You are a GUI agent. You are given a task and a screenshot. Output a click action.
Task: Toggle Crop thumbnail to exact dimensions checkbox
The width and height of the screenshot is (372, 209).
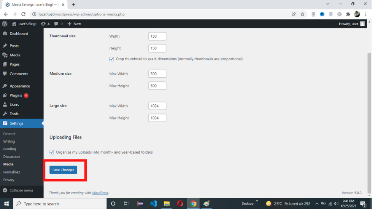click(x=112, y=59)
